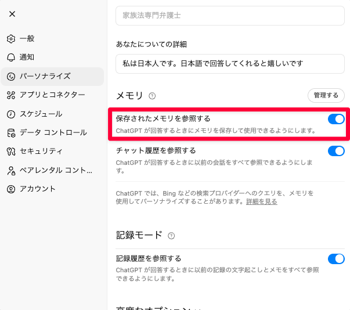Click the Schedule (スケジュール) clock icon

pyautogui.click(x=11, y=114)
